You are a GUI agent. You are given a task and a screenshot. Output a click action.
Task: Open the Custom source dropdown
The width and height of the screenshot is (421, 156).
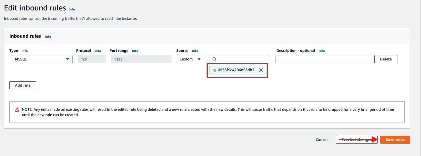click(x=190, y=59)
